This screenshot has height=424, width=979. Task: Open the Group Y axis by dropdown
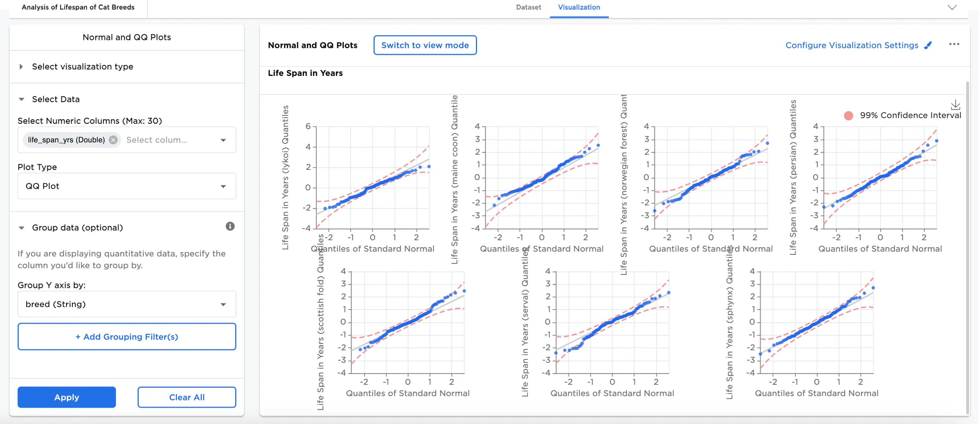[x=127, y=304]
